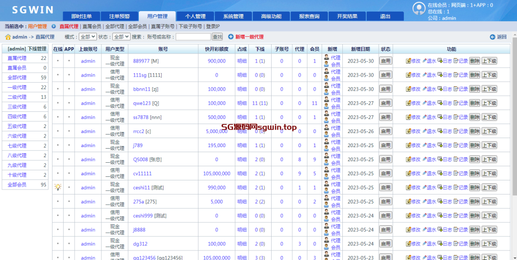This screenshot has height=260, width=517.
Task: Open the 明细 link in the ss7878 row
Action: 242,117
